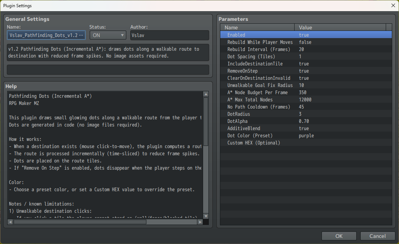
Task: Select the Enabled parameter row
Action: pyautogui.click(x=306, y=35)
